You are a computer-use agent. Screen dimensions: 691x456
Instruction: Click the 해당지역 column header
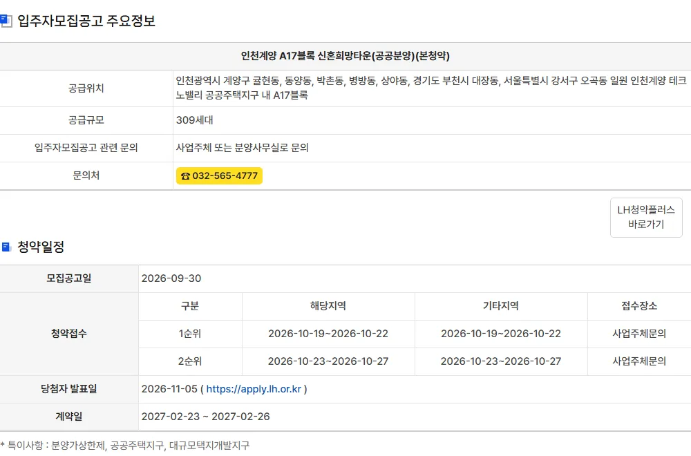[x=328, y=306]
